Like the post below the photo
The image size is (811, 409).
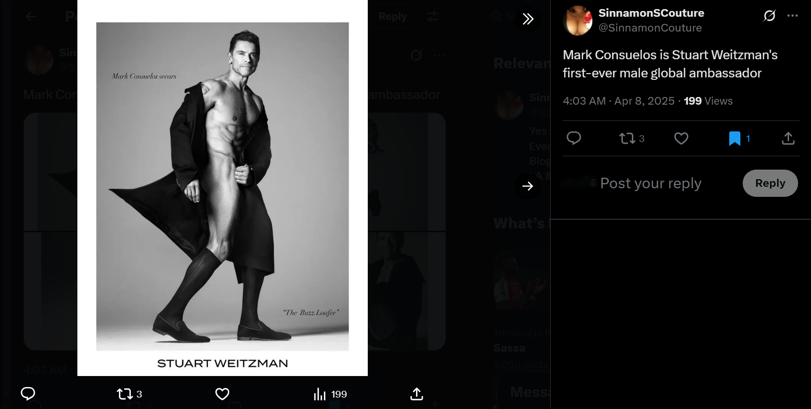(222, 394)
